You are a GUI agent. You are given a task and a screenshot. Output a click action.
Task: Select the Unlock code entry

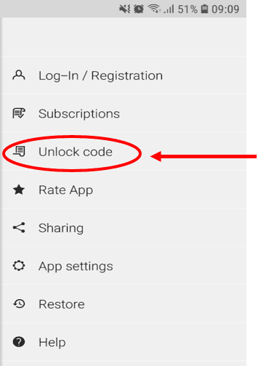(x=123, y=152)
